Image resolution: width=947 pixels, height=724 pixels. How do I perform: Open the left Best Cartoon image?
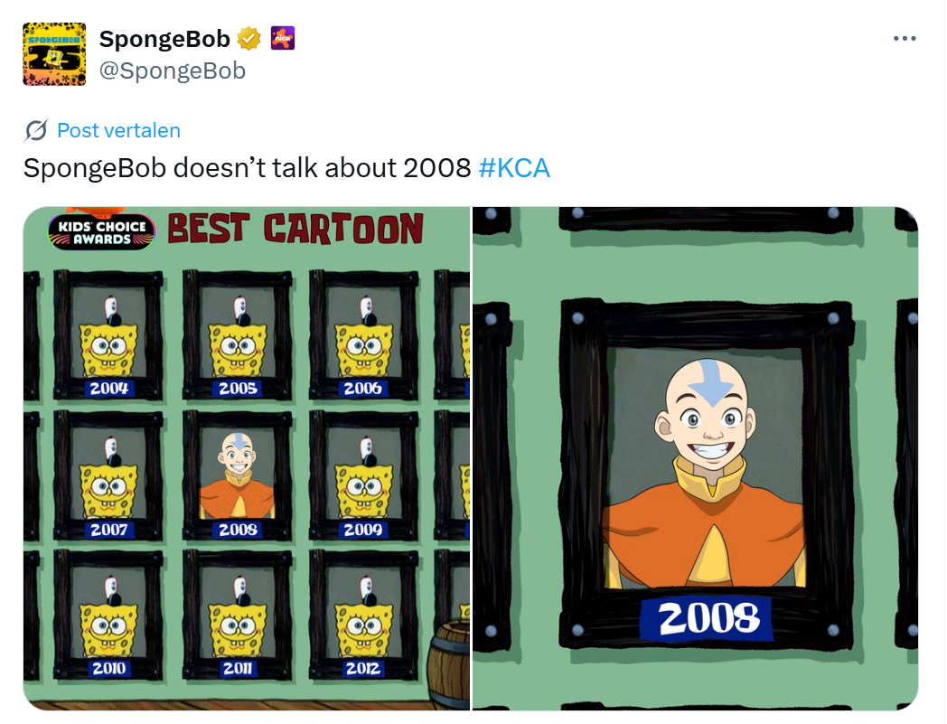pos(247,458)
